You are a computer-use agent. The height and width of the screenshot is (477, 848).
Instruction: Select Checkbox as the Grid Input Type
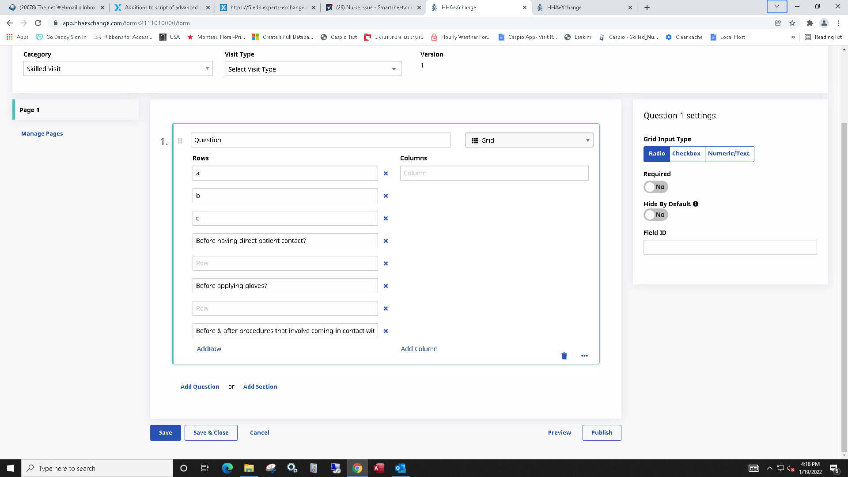pyautogui.click(x=687, y=154)
